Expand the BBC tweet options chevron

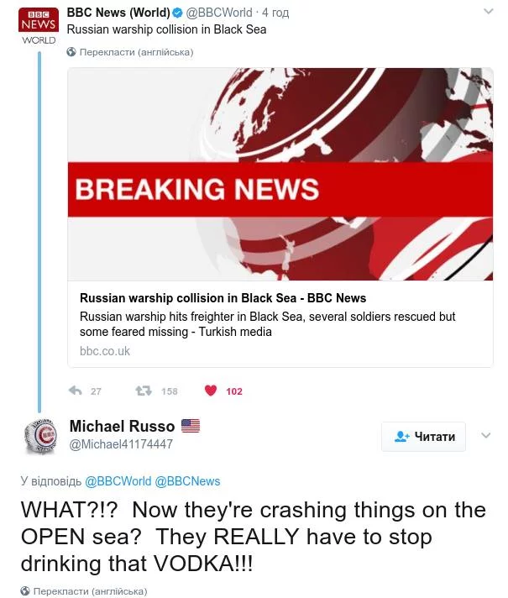coord(489,12)
